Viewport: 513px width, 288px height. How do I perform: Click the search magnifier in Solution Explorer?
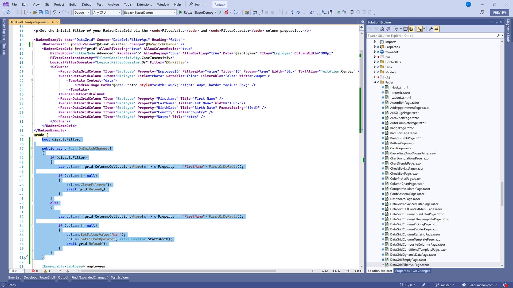click(499, 35)
